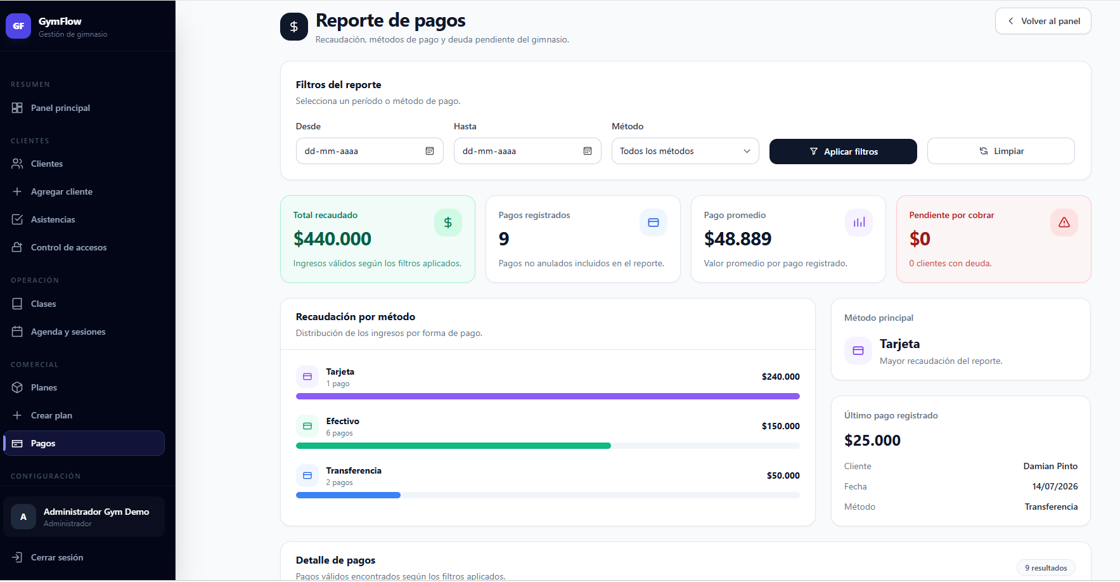Open Agenda y sesiones
The height and width of the screenshot is (582, 1120).
(x=84, y=332)
